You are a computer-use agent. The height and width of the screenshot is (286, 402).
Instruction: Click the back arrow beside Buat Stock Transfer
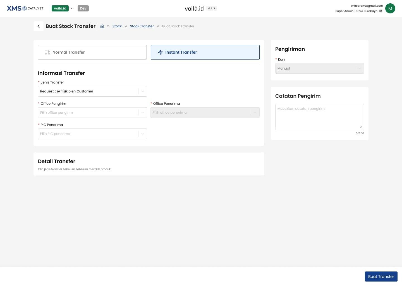[39, 26]
